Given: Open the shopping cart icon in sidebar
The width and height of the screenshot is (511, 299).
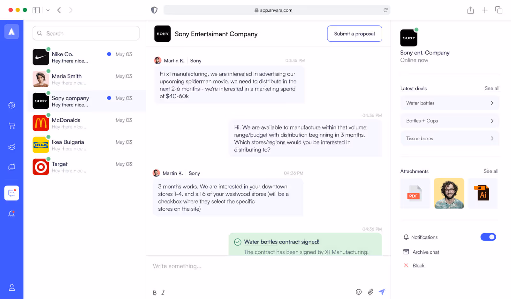Looking at the screenshot, I should pyautogui.click(x=12, y=126).
